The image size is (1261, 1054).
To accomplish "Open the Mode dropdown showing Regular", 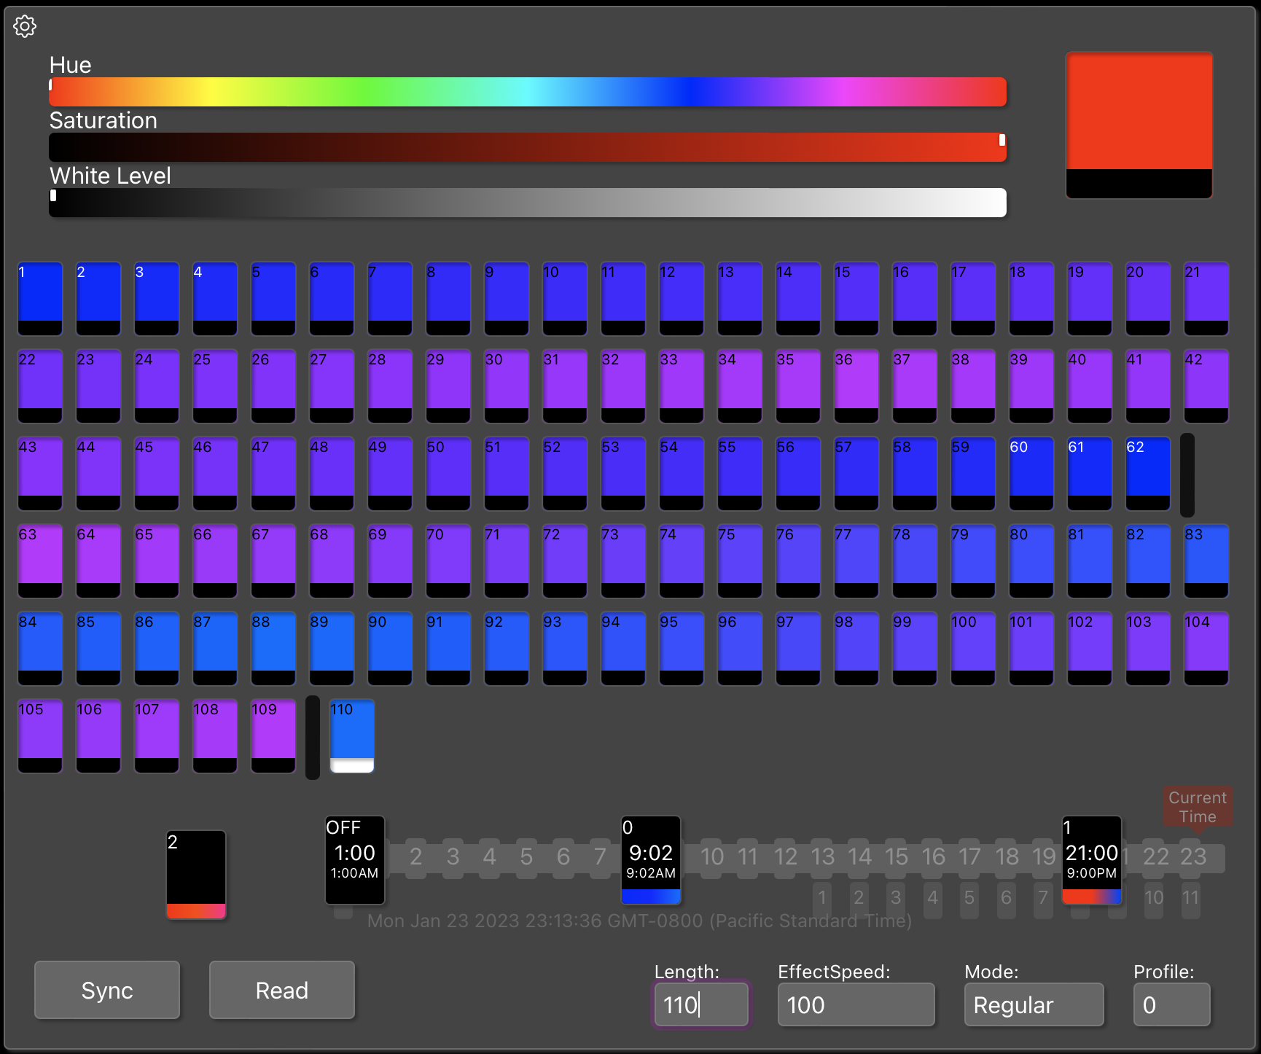I will click(1034, 1004).
